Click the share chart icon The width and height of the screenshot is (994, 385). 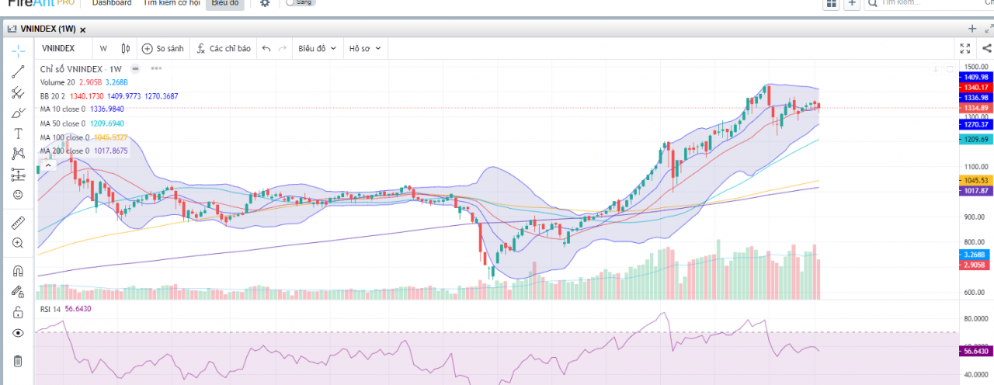point(986,48)
